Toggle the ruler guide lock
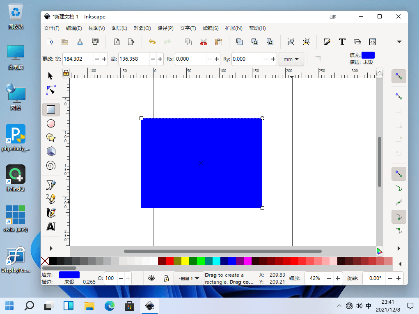419x314 pixels. tap(66, 73)
